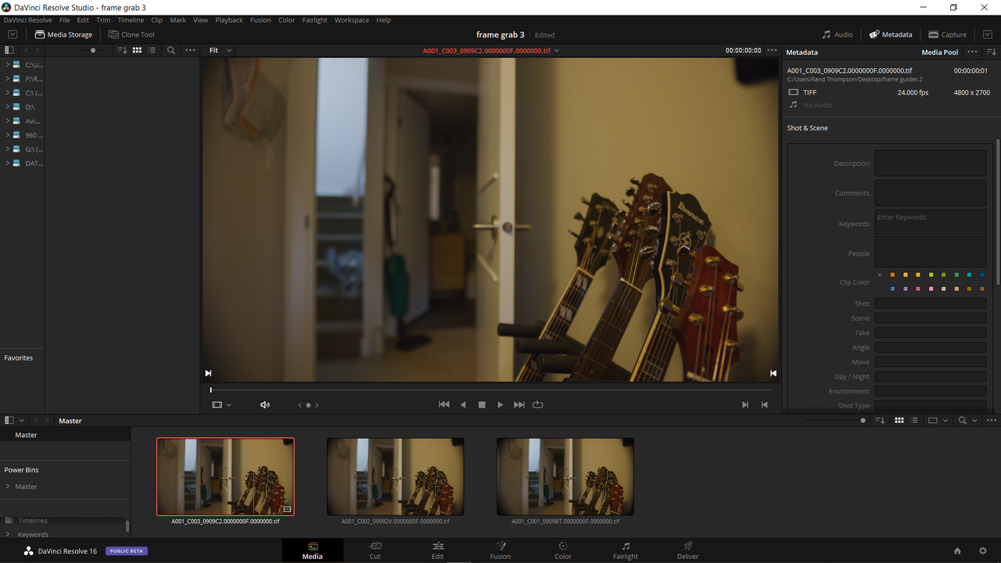Expand the Power Bins Master folder
1001x563 pixels.
pyautogui.click(x=8, y=486)
